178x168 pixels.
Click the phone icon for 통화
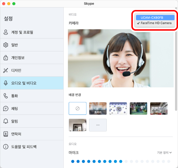tap(6, 96)
